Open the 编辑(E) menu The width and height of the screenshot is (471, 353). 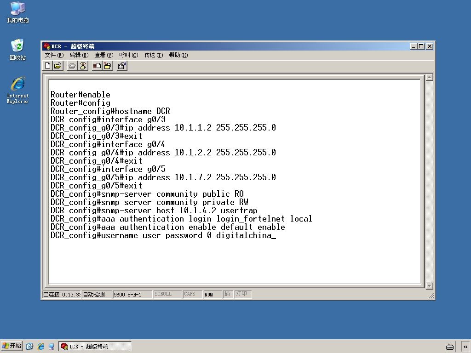click(x=79, y=55)
